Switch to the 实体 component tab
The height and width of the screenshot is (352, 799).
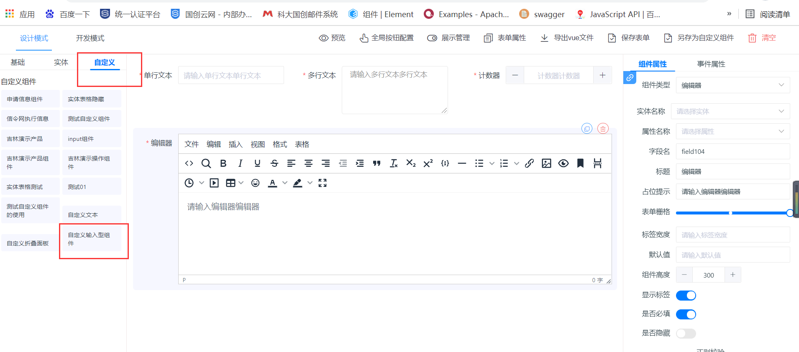(61, 62)
